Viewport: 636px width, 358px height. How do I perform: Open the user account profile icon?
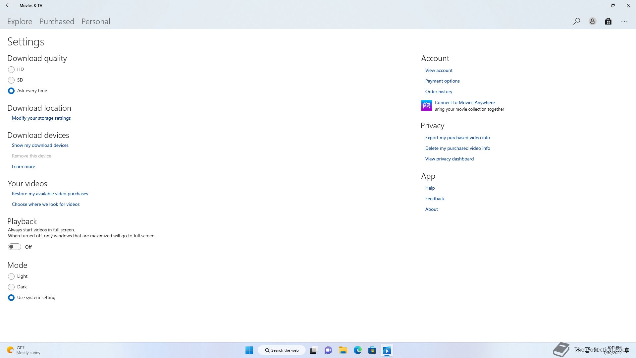click(593, 21)
